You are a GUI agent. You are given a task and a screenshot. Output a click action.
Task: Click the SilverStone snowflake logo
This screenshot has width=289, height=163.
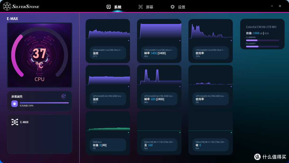coord(7,6)
